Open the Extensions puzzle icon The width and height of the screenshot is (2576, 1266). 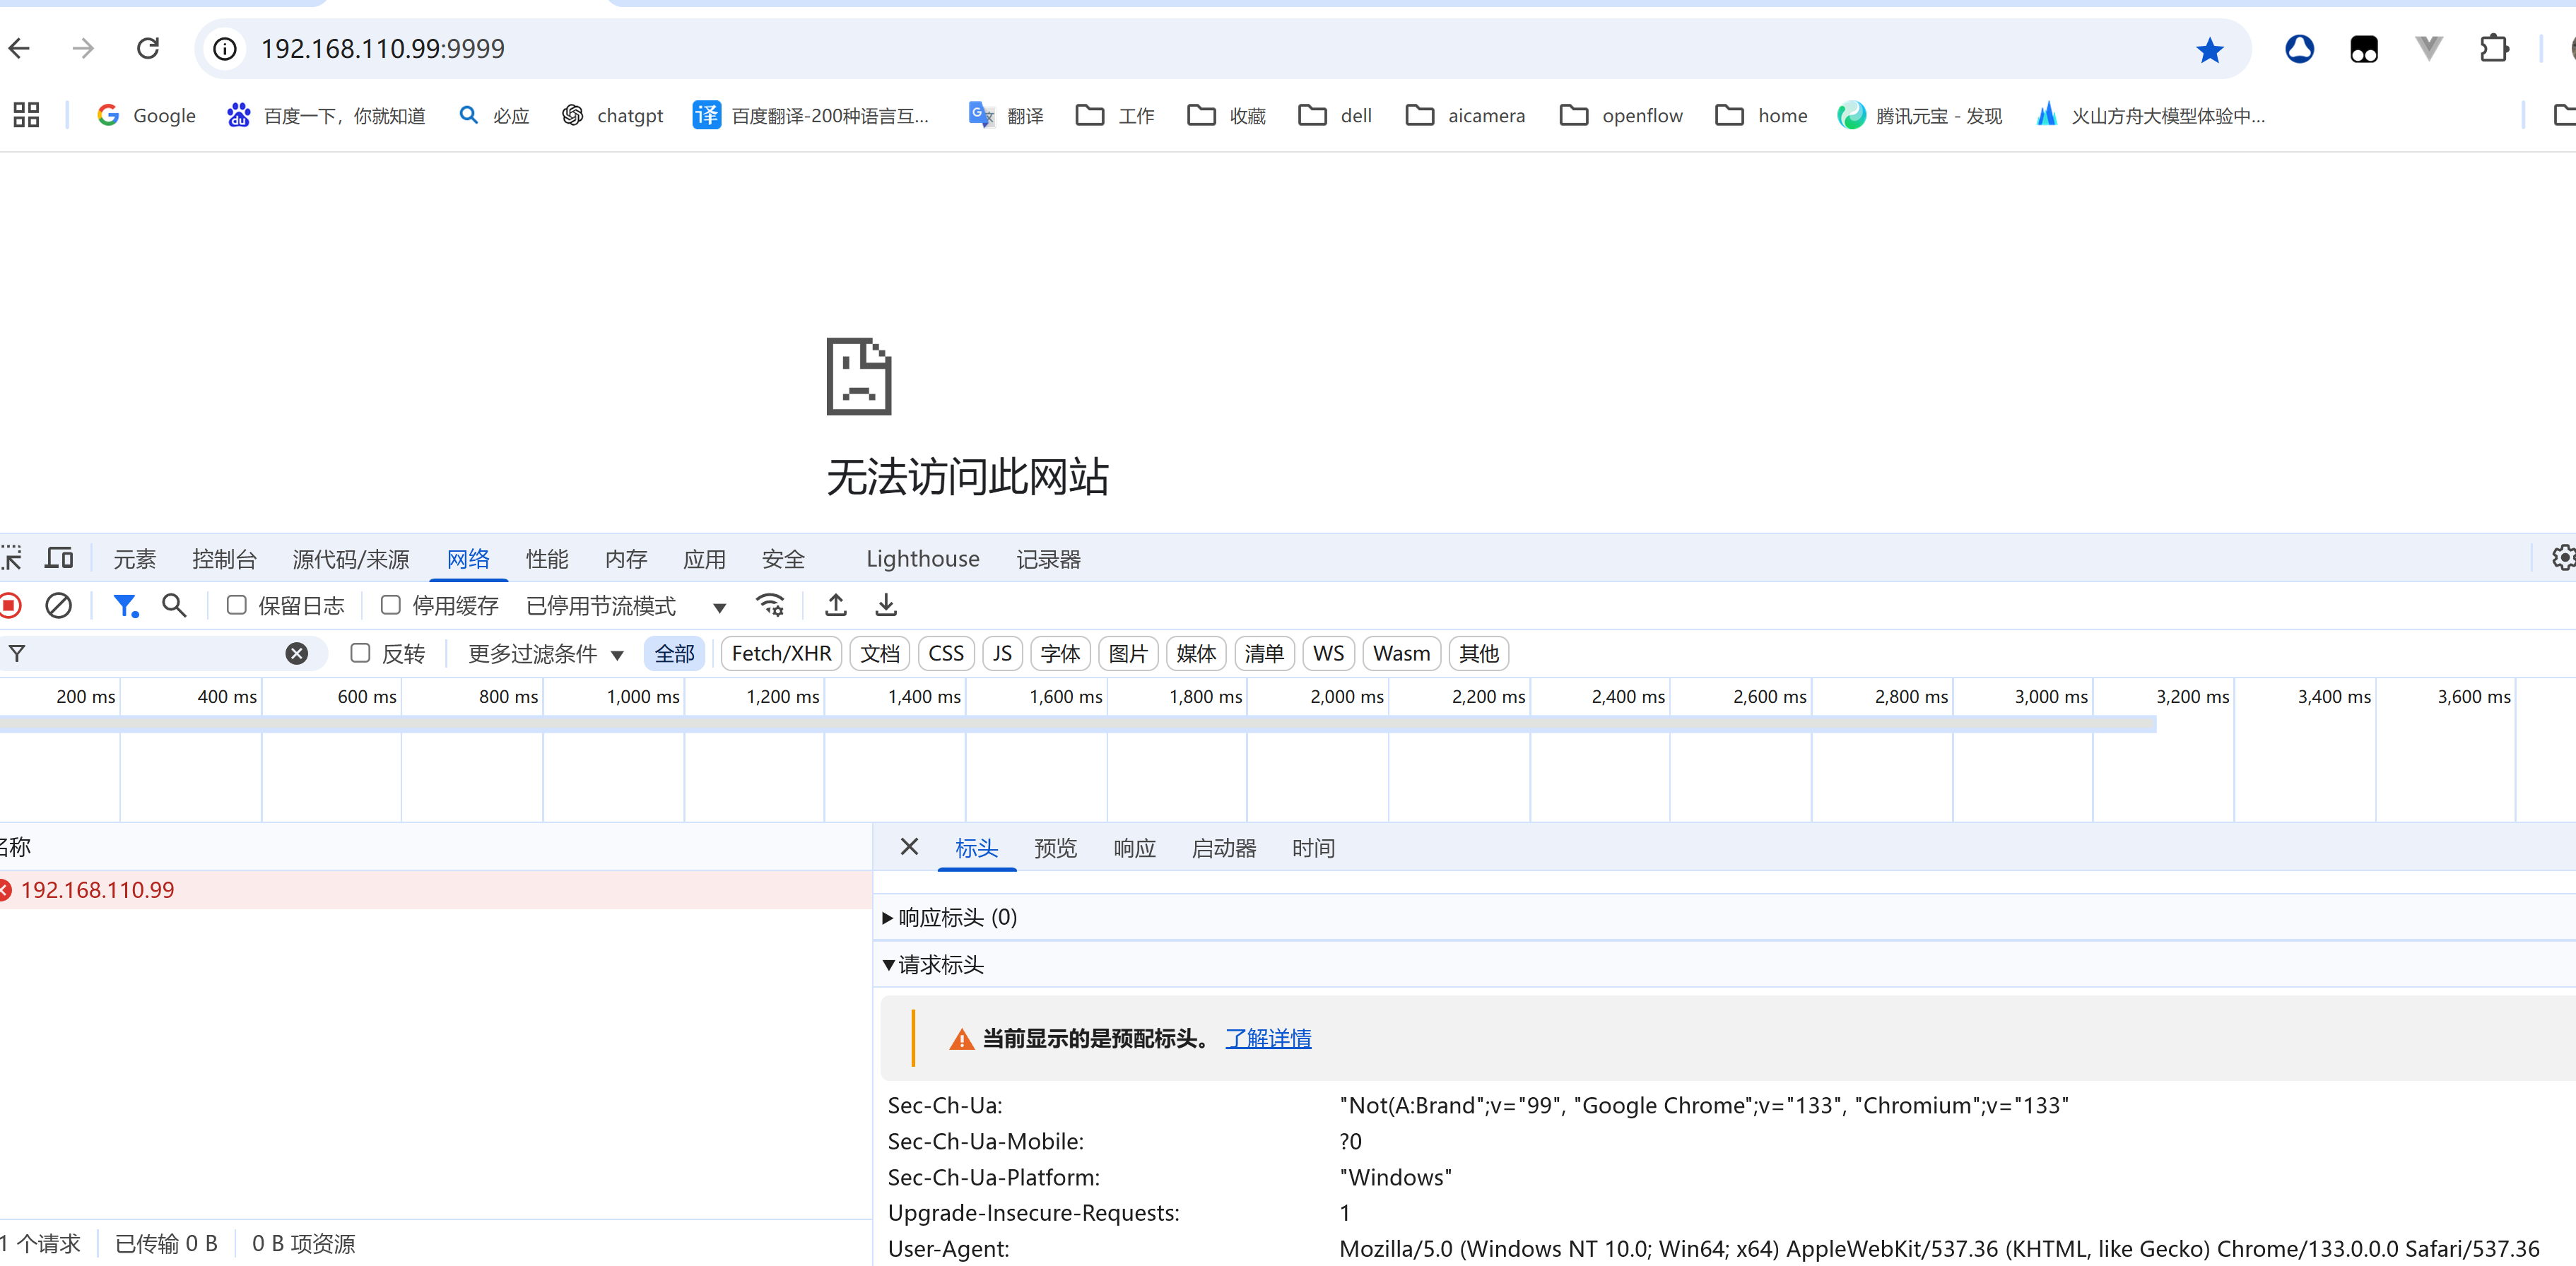click(x=2494, y=48)
